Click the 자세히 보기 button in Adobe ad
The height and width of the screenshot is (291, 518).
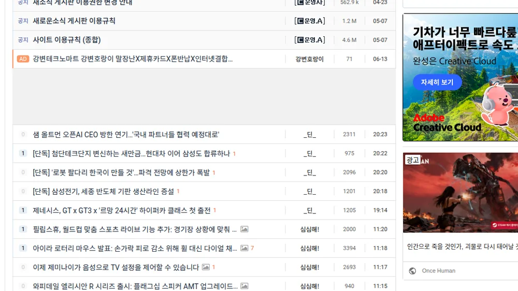[x=437, y=82]
